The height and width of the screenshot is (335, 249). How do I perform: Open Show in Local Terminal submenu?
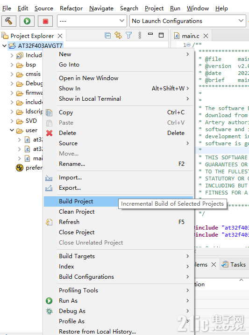pyautogui.click(x=118, y=99)
